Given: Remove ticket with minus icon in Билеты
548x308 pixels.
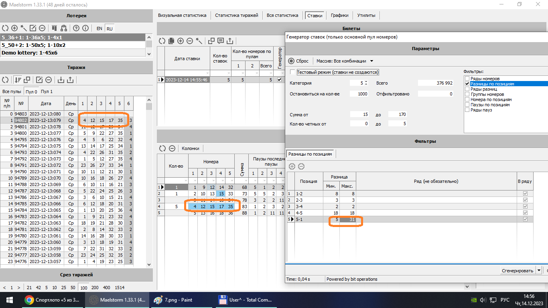Looking at the screenshot, I should [x=190, y=41].
